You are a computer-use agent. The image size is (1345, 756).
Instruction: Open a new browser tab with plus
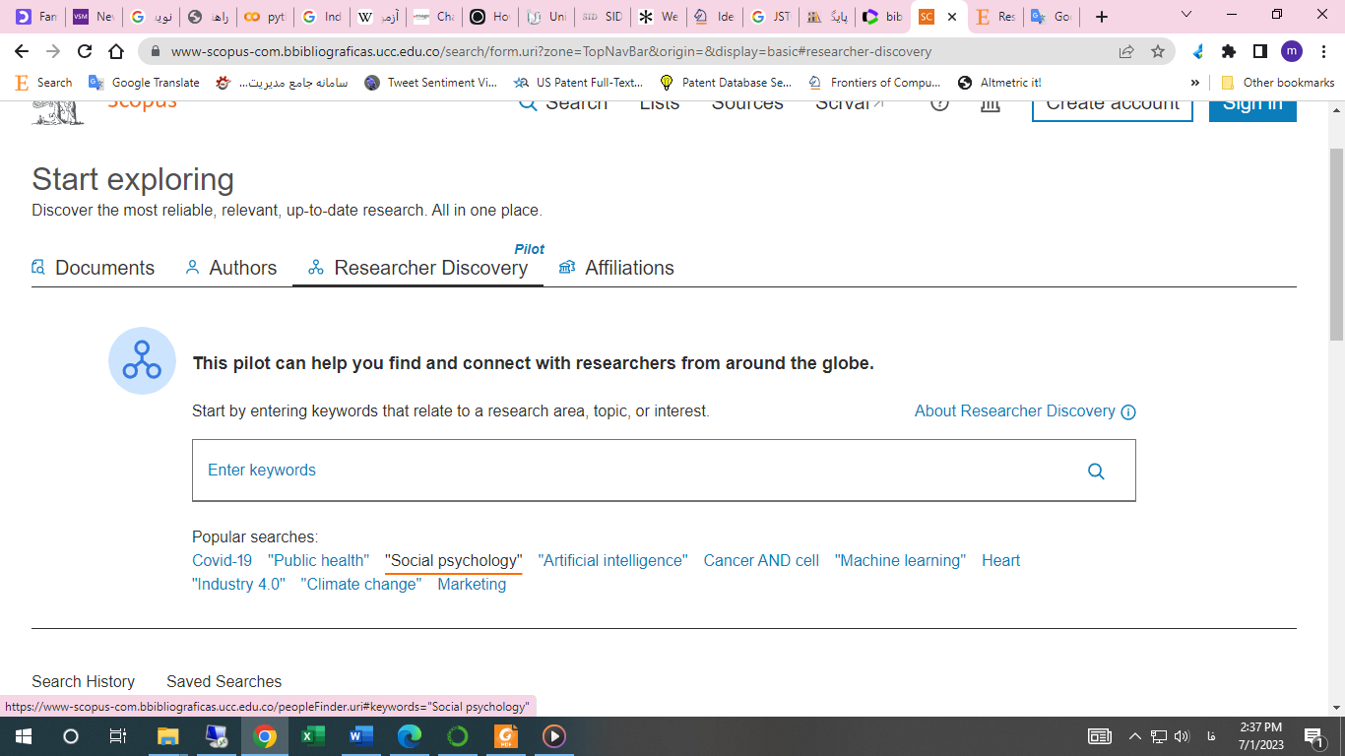1102,17
